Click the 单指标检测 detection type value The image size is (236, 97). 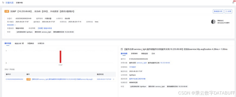pos(133,82)
